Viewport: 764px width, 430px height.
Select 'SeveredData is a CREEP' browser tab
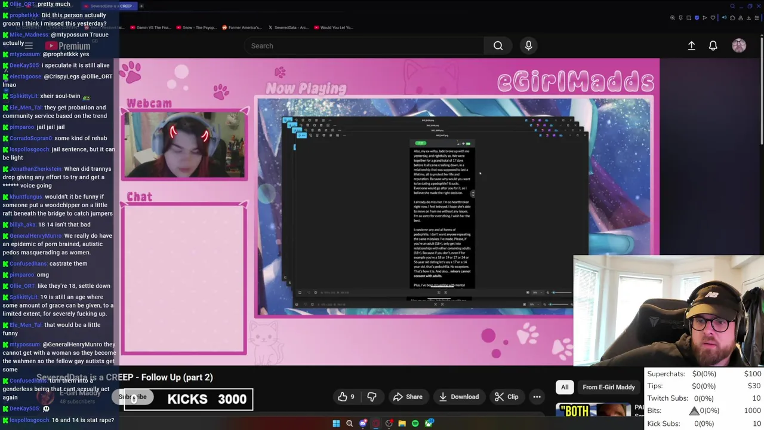click(x=109, y=6)
